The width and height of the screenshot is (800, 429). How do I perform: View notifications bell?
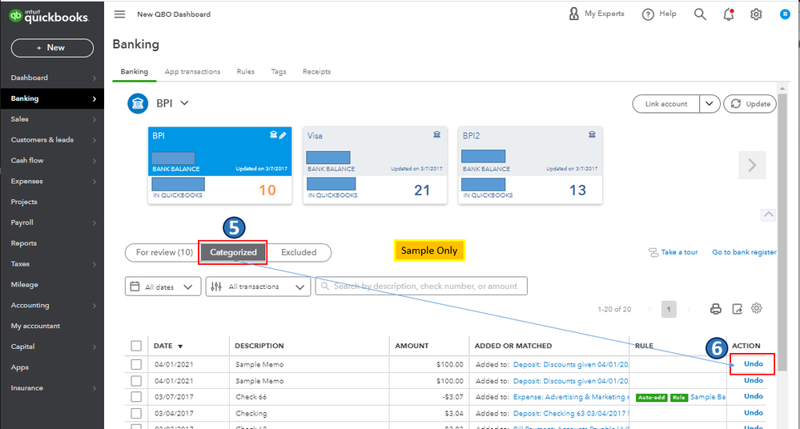coord(729,14)
